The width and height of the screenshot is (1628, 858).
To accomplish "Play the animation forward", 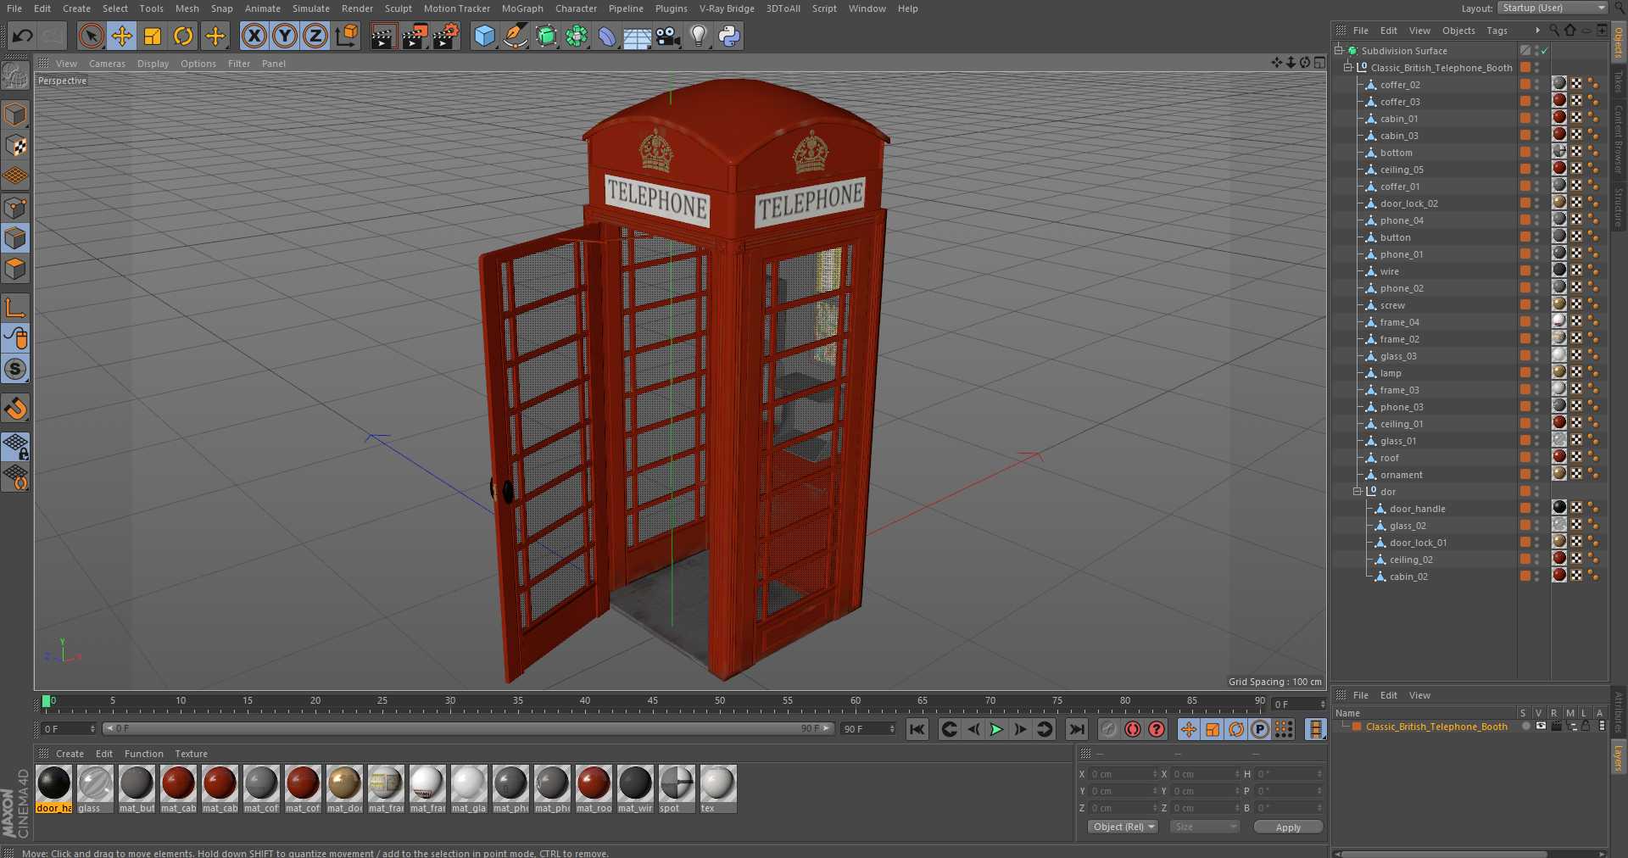I will point(997,729).
